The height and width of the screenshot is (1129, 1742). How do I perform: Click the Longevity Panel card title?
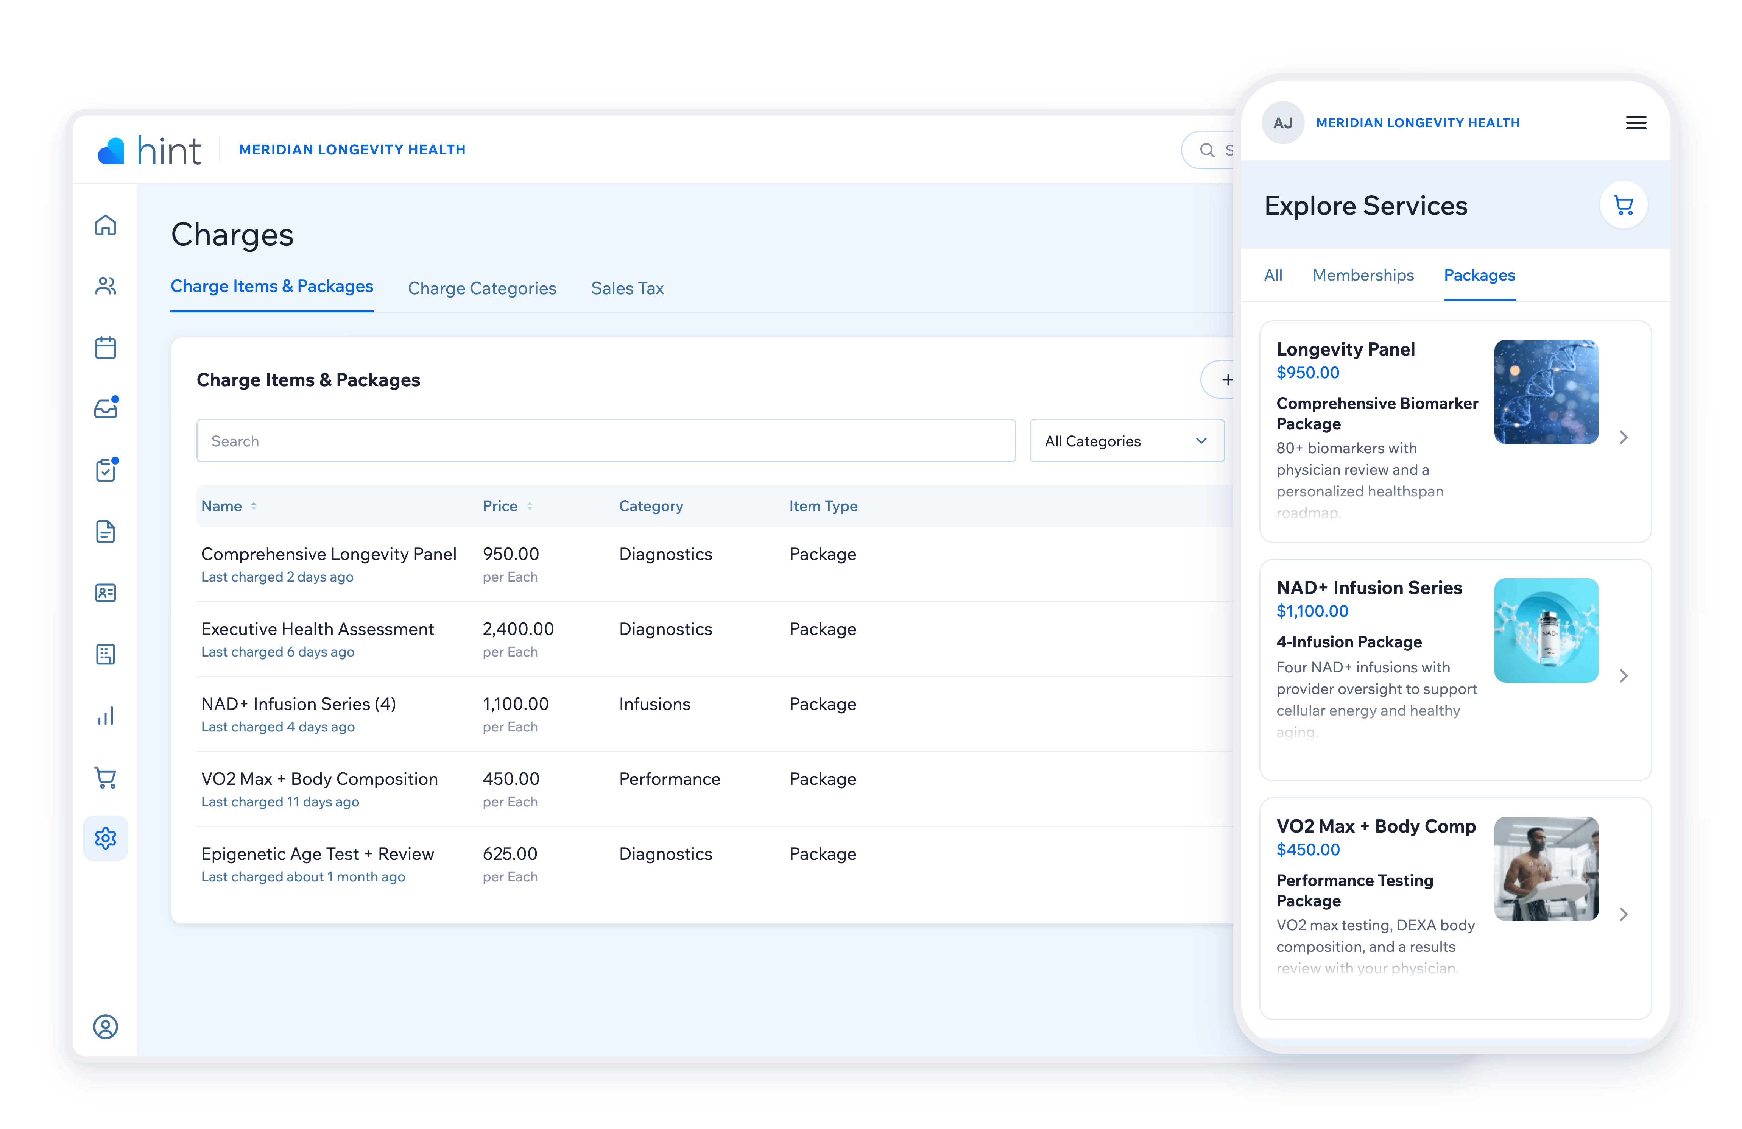(x=1345, y=349)
